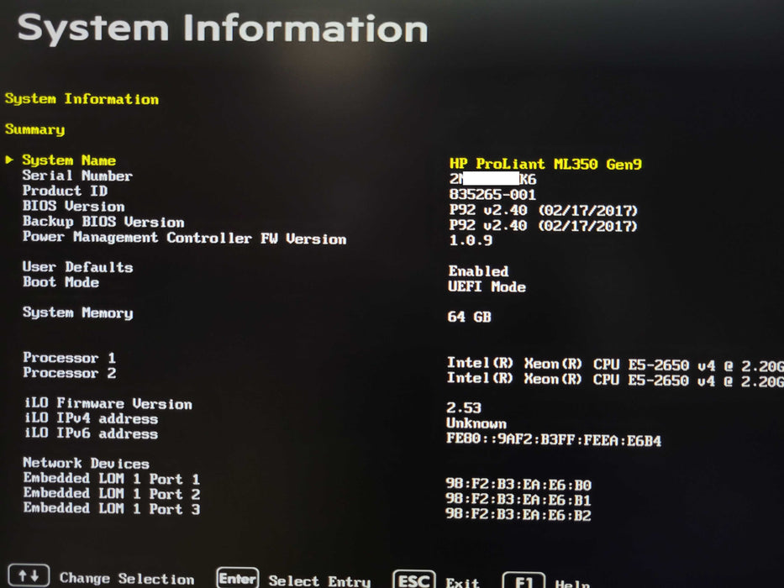Click the Processor 1 label

69,358
